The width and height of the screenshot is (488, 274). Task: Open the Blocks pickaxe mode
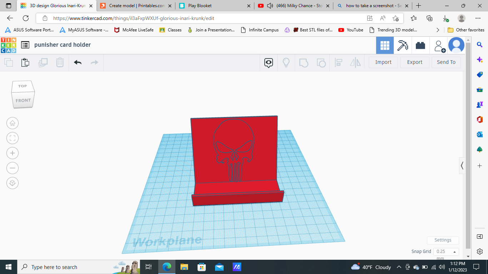point(403,45)
